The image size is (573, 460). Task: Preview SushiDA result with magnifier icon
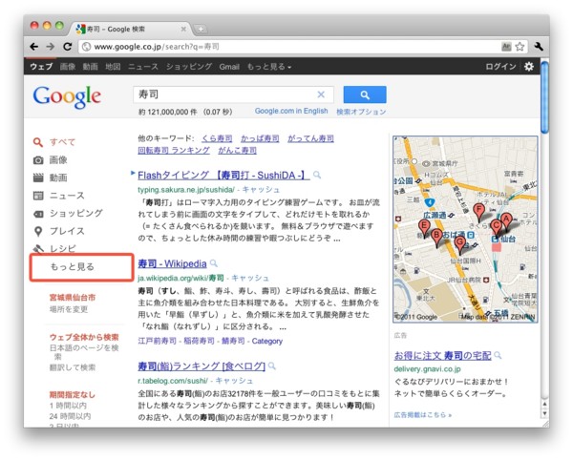[317, 176]
